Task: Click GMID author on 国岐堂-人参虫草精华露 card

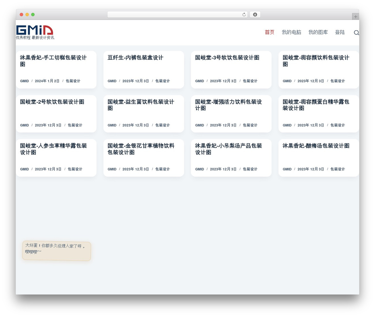Action: pos(24,169)
